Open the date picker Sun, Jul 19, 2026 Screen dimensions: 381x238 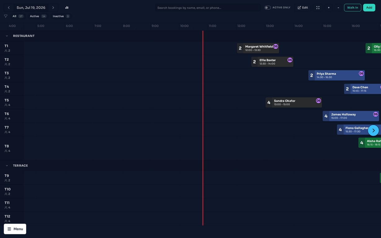click(x=31, y=8)
